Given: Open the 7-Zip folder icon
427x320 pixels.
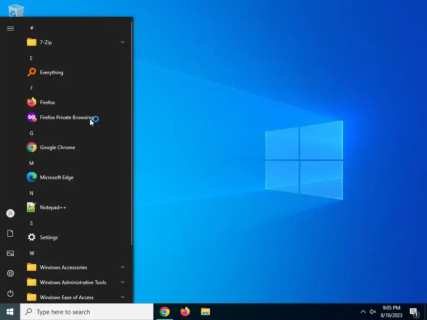Looking at the screenshot, I should [32, 42].
